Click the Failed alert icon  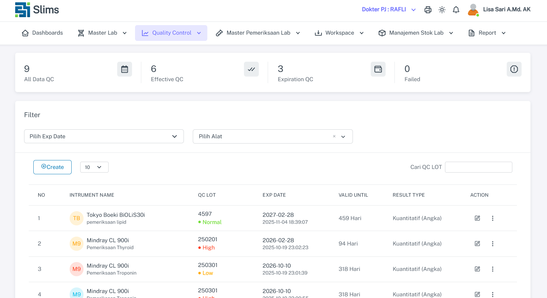click(x=514, y=69)
